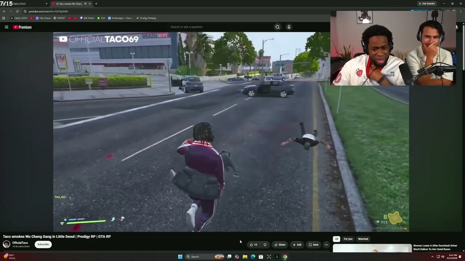Open the (34) Twitch bookmark
The width and height of the screenshot is (465, 261).
(x=87, y=18)
